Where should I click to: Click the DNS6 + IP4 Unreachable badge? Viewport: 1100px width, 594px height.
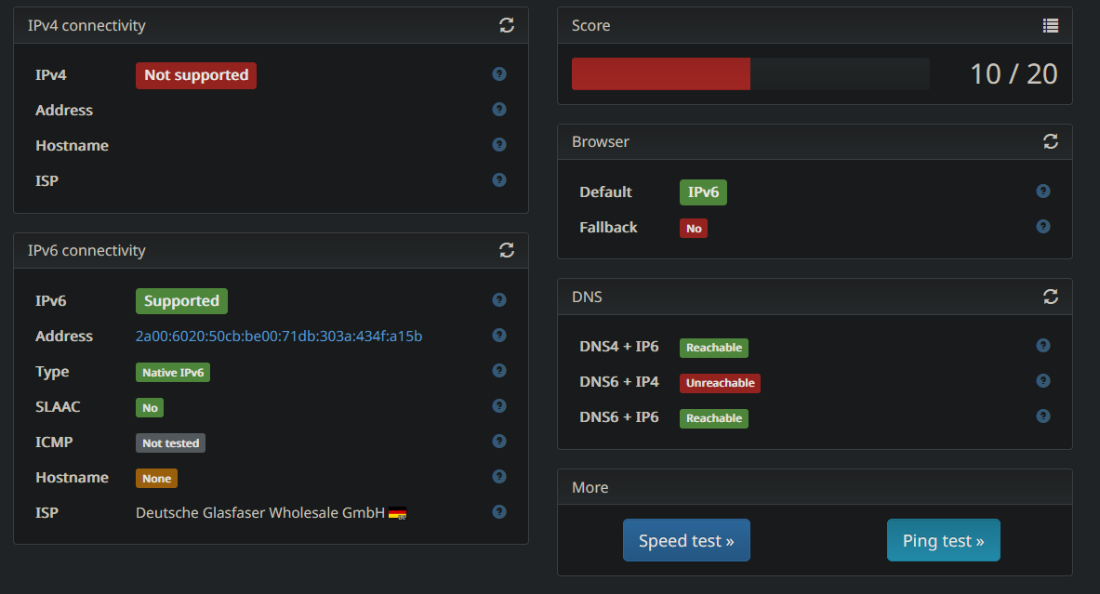(x=720, y=383)
